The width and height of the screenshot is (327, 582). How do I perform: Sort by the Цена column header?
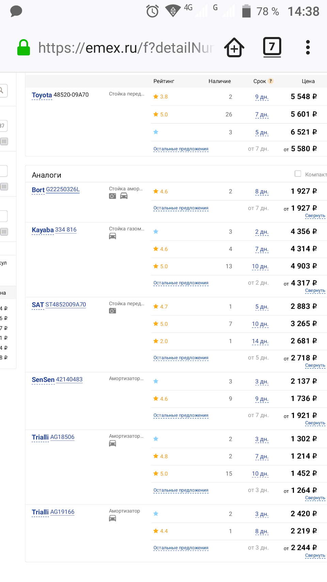[x=308, y=81]
